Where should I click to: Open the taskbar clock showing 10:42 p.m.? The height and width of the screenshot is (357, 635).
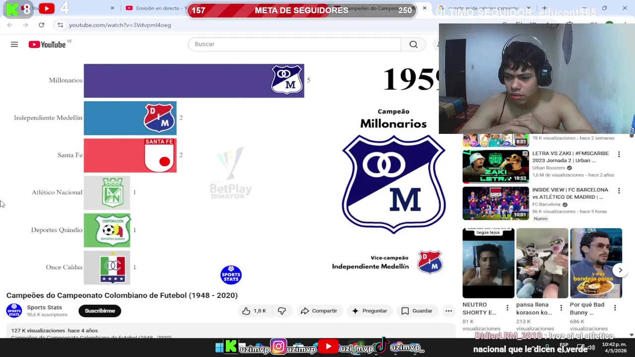coord(614,347)
